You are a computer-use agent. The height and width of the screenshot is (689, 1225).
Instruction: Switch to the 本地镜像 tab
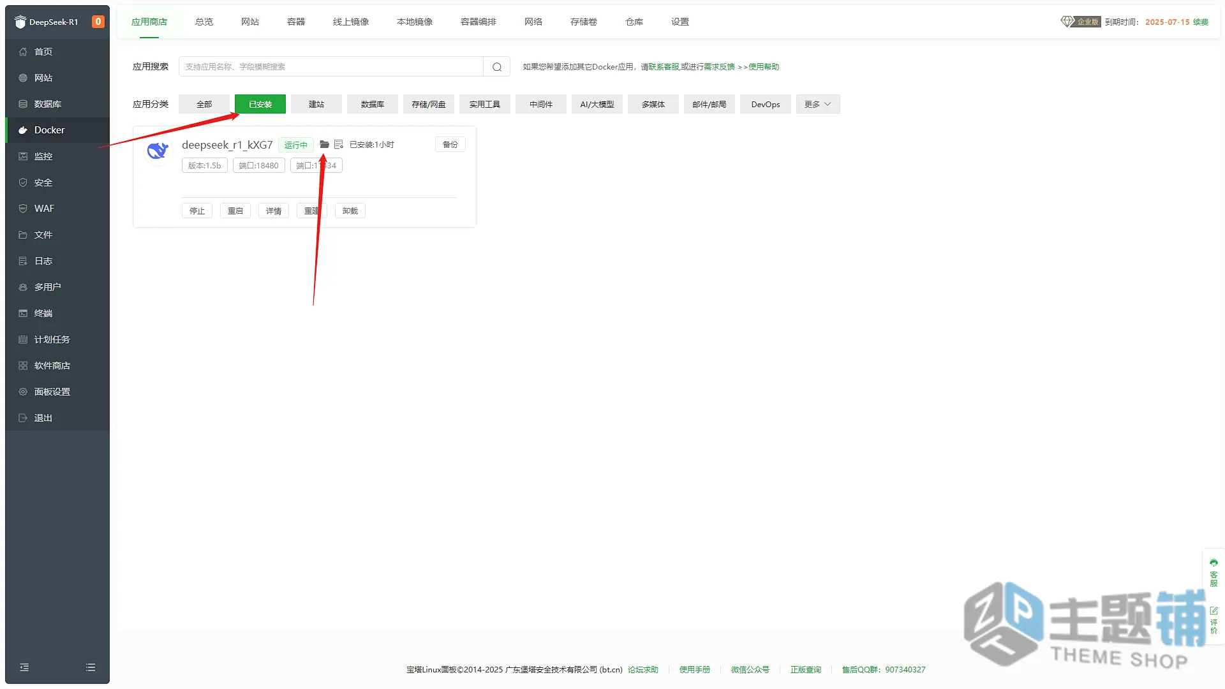pos(415,22)
